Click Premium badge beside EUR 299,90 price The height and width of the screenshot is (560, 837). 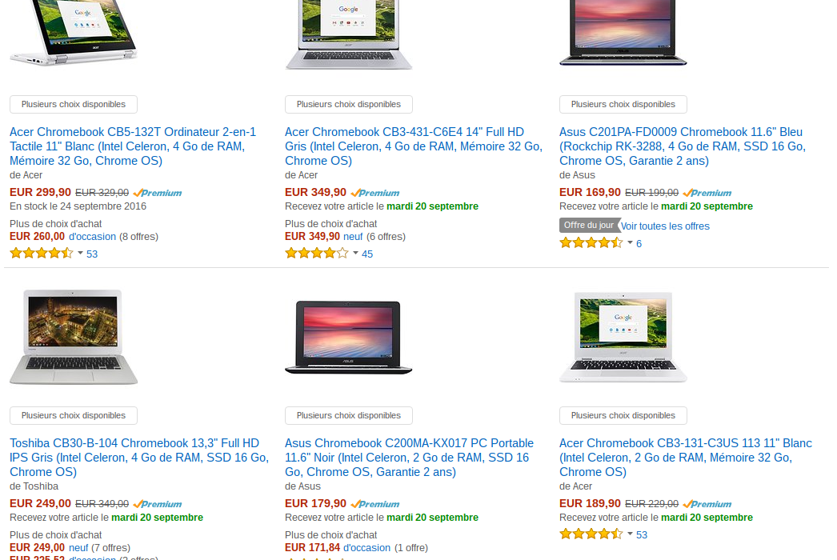(158, 193)
